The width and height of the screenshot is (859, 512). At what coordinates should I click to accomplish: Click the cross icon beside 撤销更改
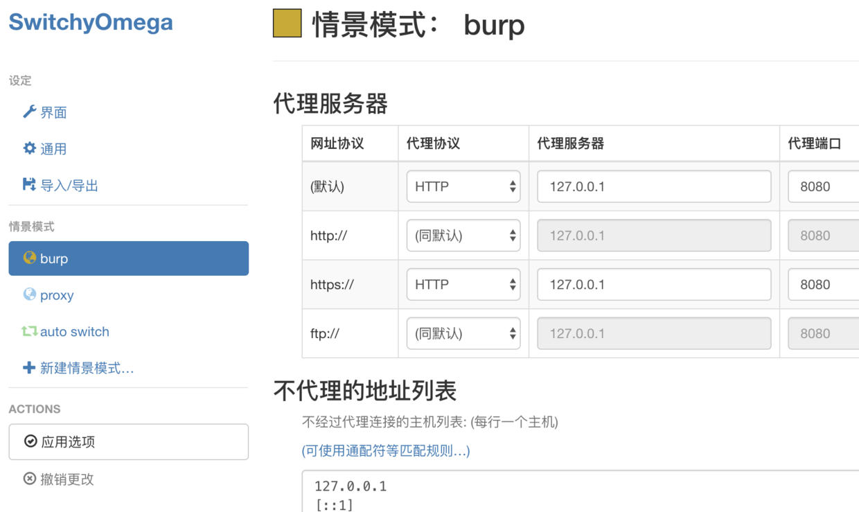(29, 479)
